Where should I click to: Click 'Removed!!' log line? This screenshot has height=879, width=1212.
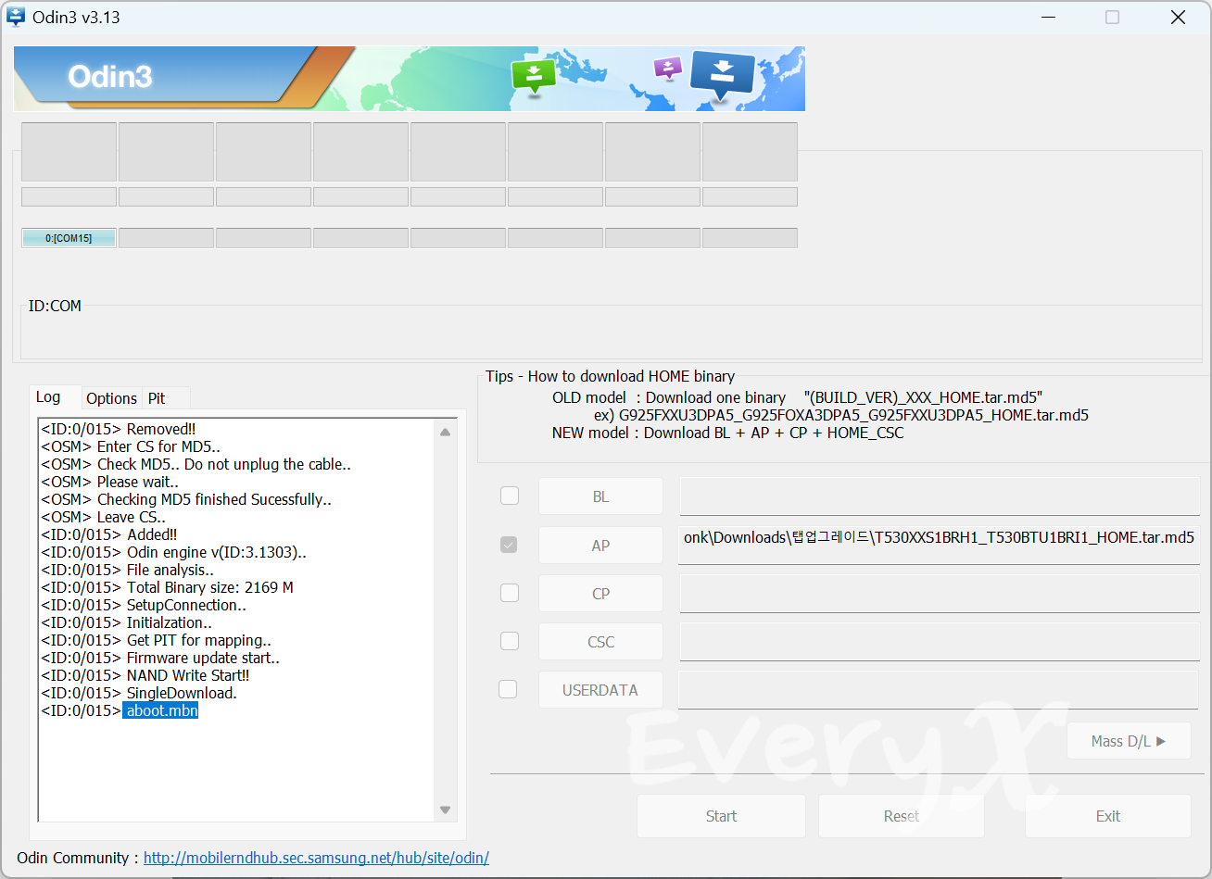coord(119,429)
